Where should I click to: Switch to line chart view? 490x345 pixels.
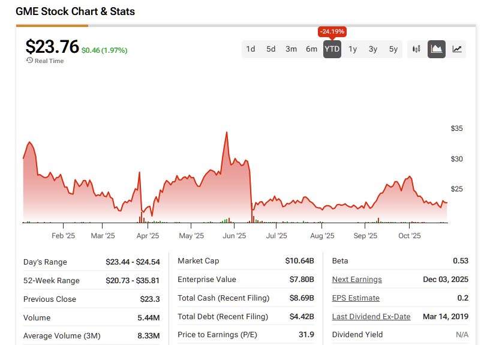(x=457, y=49)
